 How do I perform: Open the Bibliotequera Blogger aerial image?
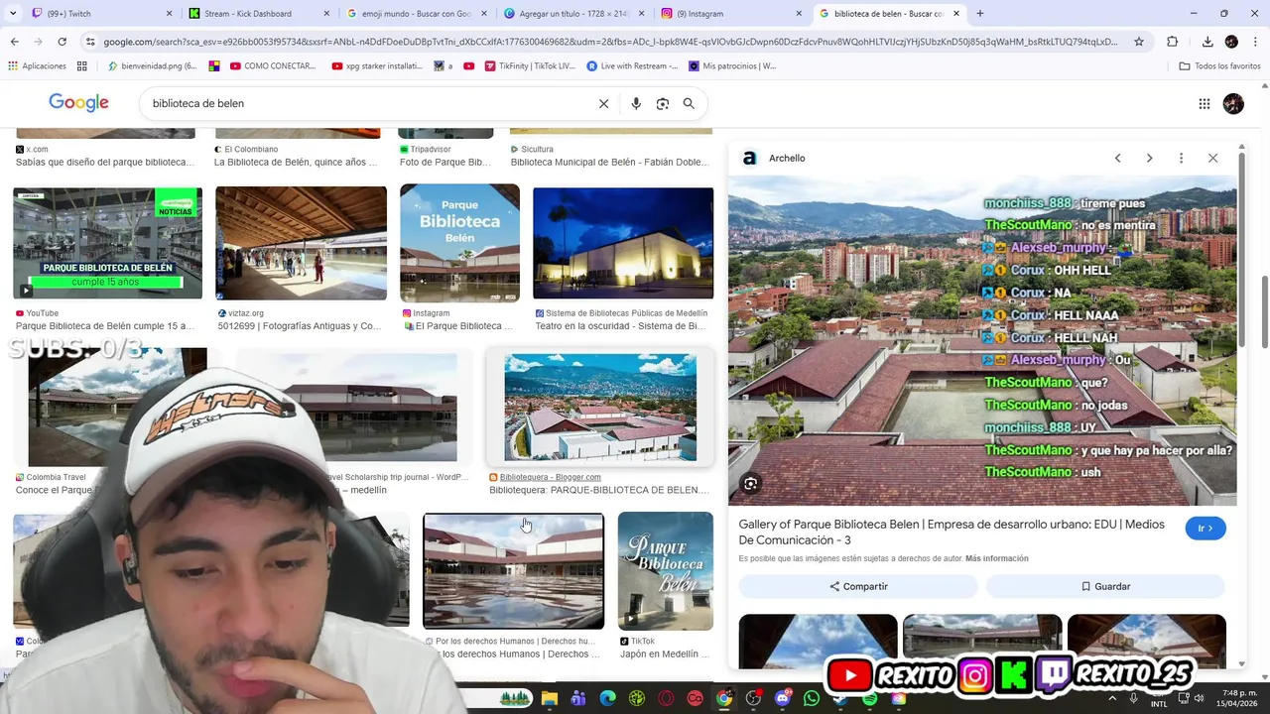pyautogui.click(x=600, y=408)
